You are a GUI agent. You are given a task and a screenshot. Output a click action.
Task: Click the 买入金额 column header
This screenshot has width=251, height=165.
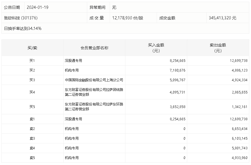156,48
